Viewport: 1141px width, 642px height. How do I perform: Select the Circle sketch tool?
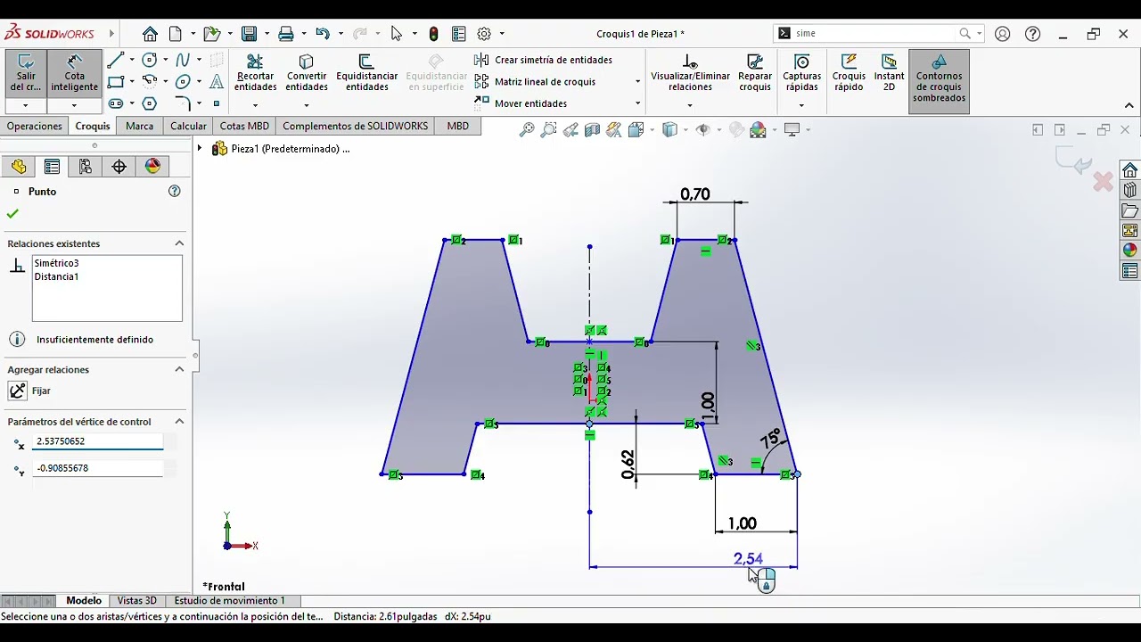(x=150, y=61)
